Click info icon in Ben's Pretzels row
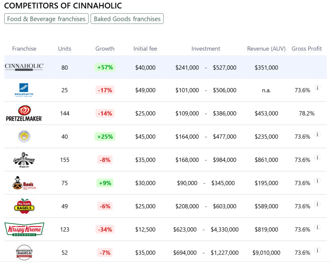This screenshot has height=262, width=331. click(317, 180)
